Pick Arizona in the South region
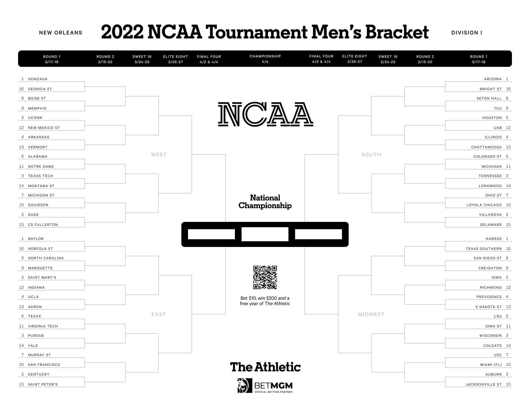 pyautogui.click(x=493, y=79)
